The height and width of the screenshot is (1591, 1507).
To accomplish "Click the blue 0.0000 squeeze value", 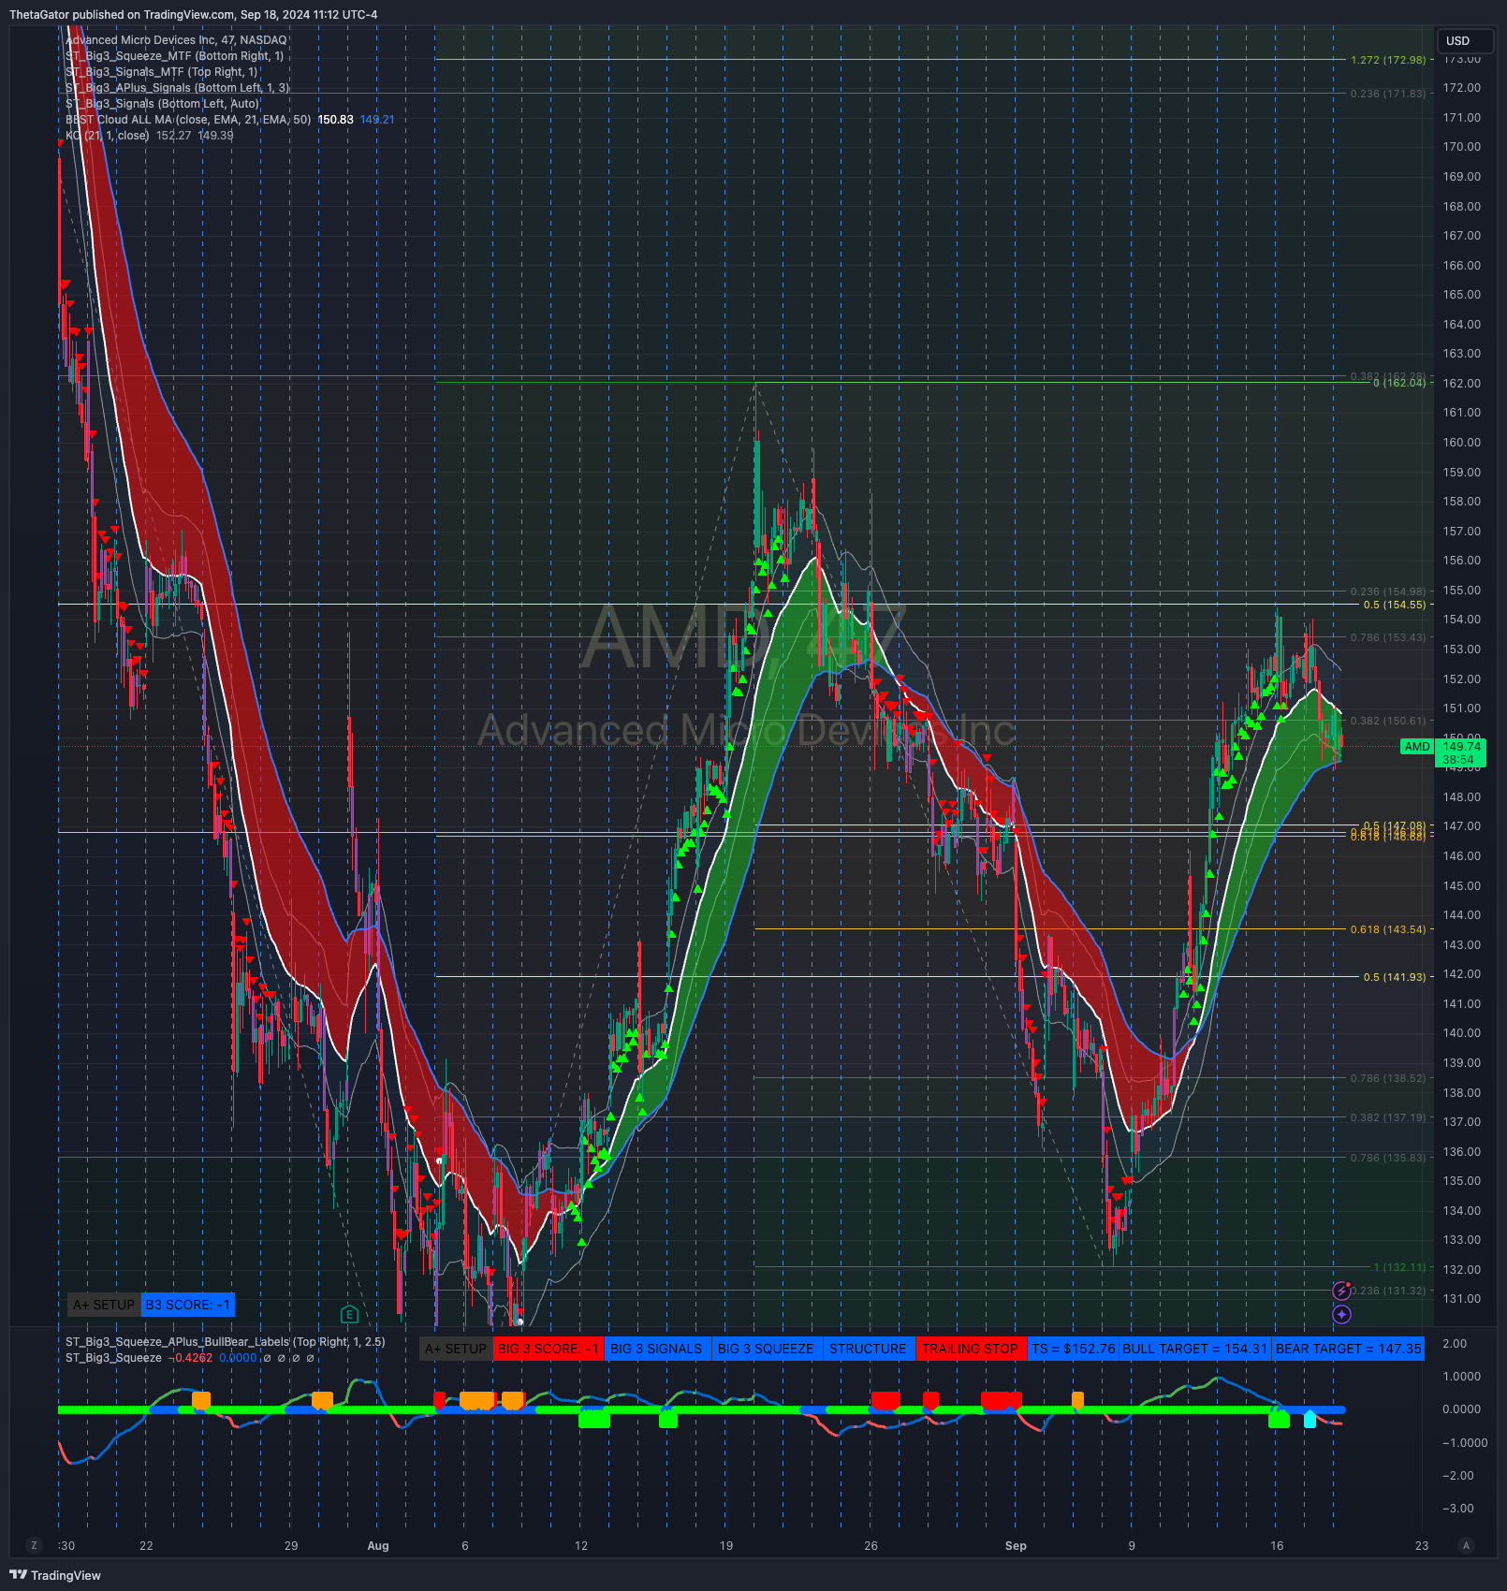I will 238,1358.
